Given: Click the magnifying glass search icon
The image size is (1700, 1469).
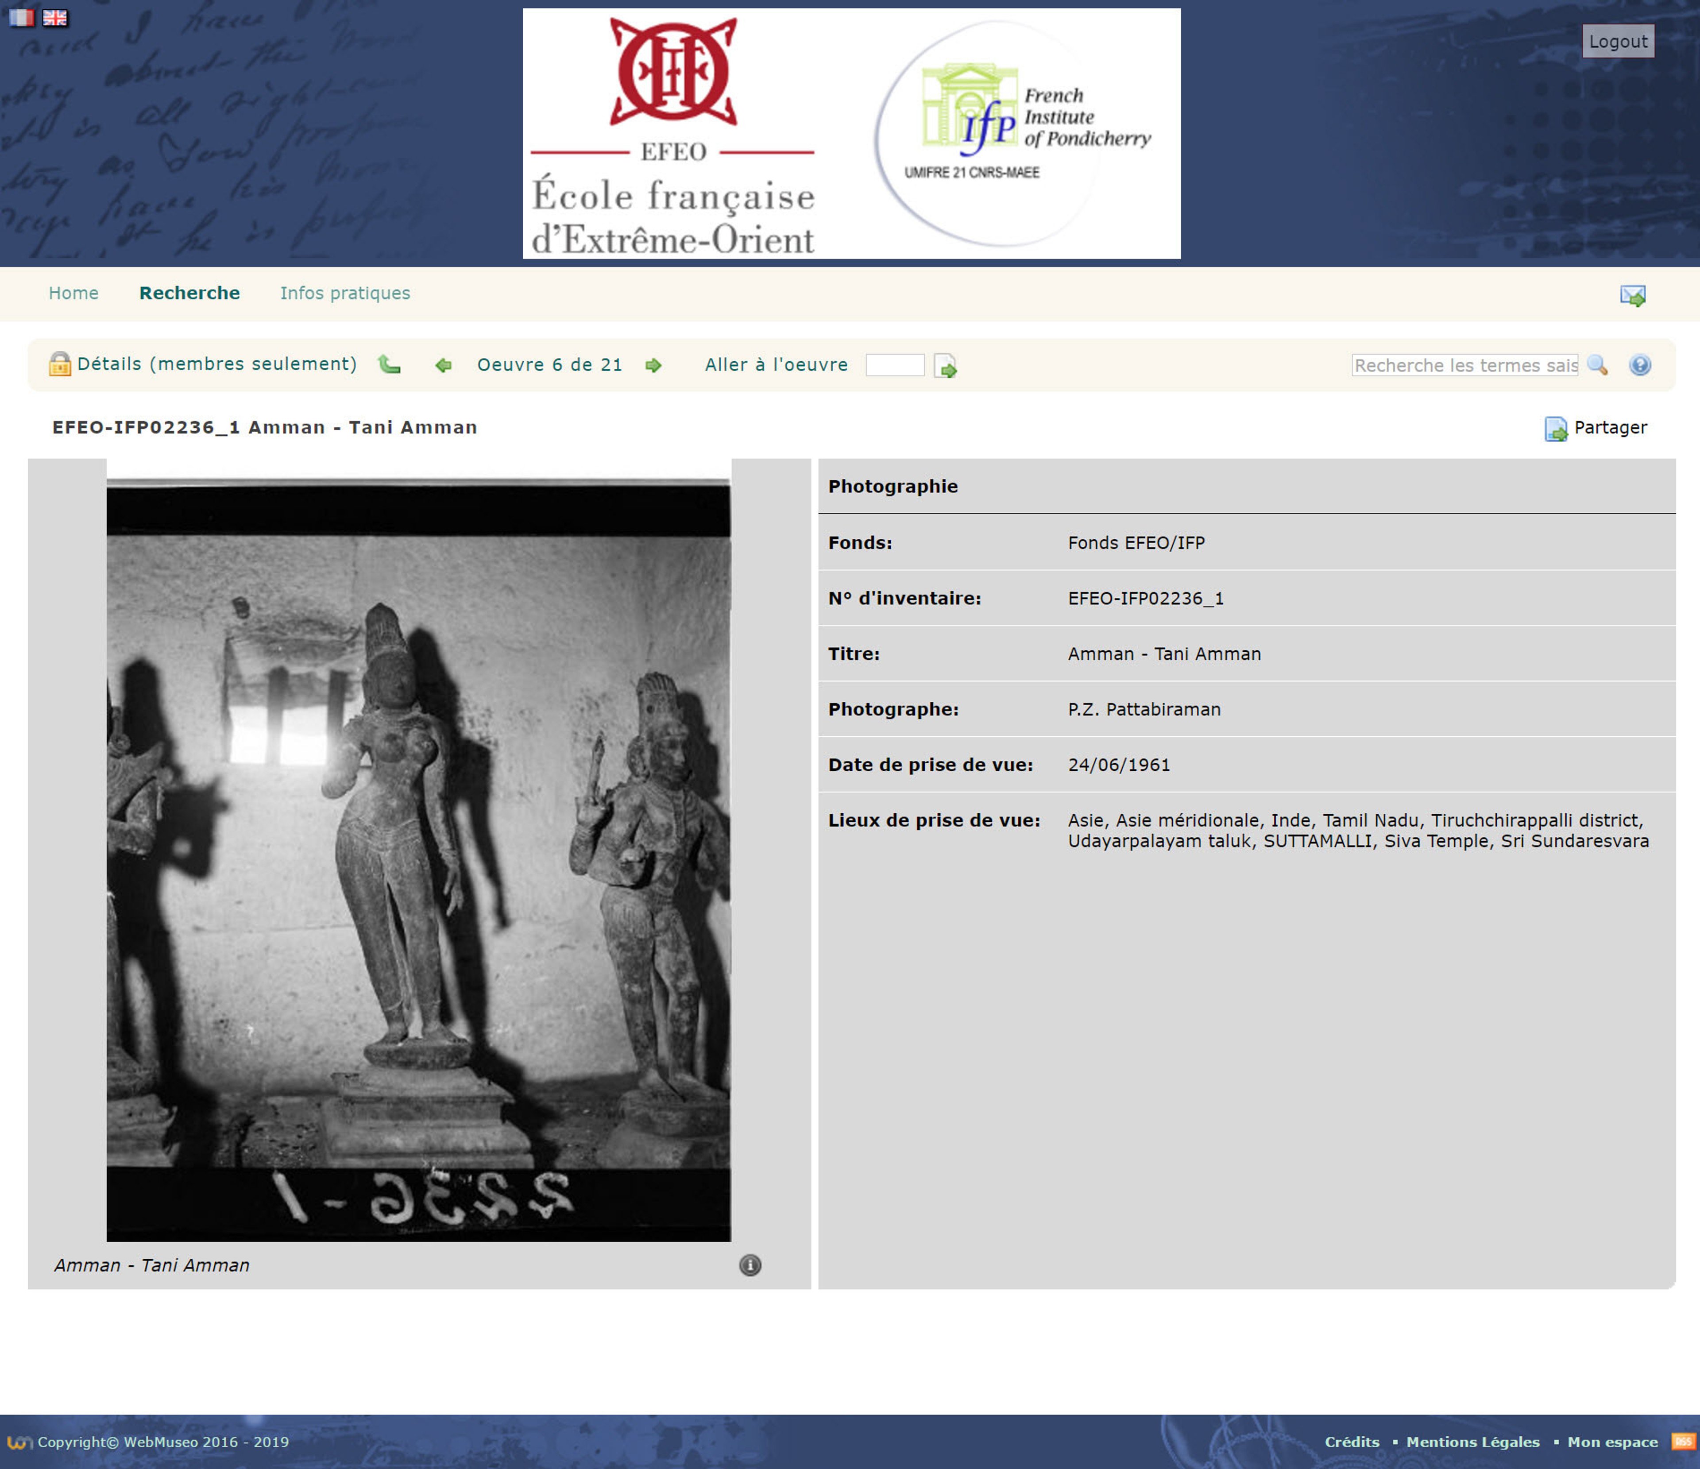Looking at the screenshot, I should (1596, 365).
